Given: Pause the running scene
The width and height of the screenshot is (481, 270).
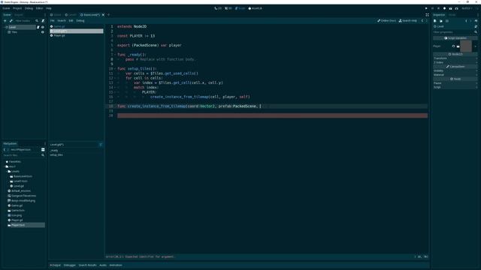Looking at the screenshot, I should tap(433, 8).
